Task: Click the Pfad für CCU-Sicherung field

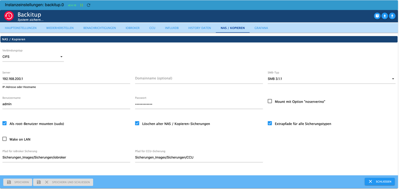Action: click(199, 158)
